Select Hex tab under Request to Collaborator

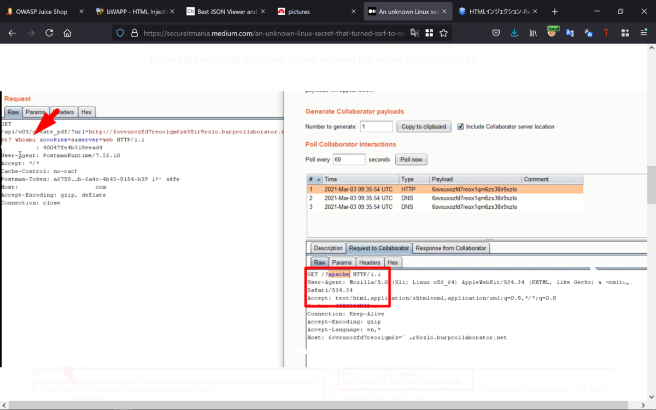coord(393,262)
